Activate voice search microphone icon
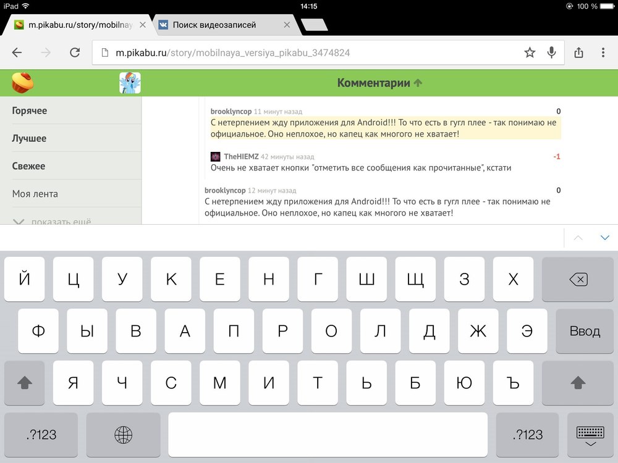Viewport: 618px width, 463px height. [x=551, y=53]
